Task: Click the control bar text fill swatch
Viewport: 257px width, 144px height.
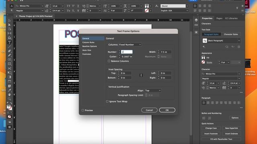Action: click(x=147, y=6)
